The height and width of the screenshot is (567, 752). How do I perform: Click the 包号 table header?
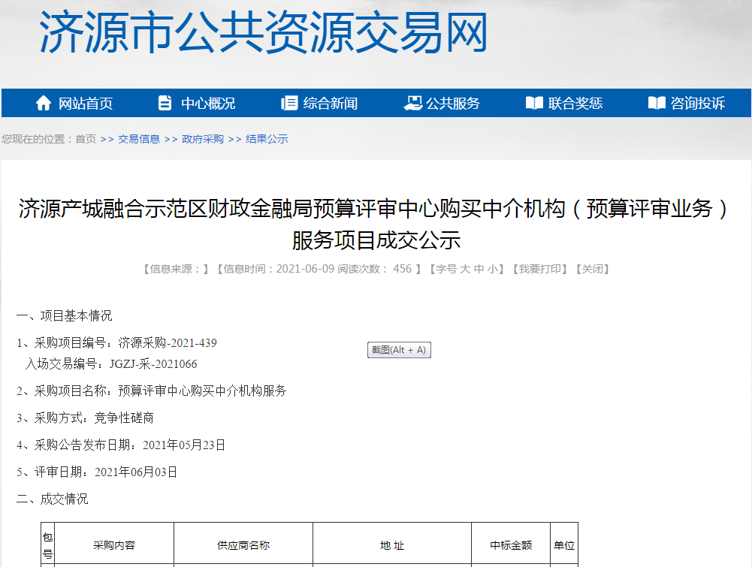click(47, 545)
